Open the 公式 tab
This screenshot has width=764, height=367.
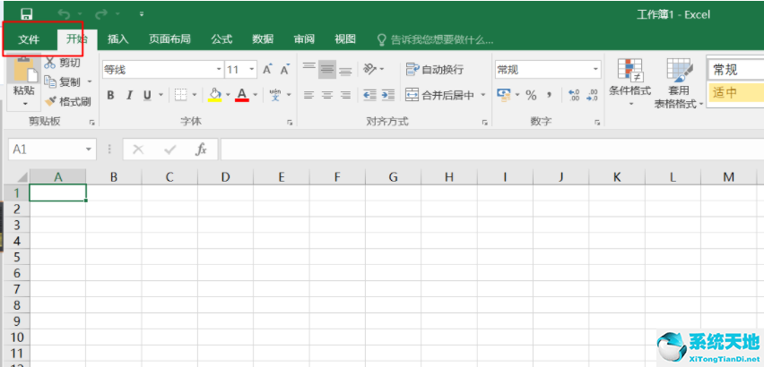221,39
